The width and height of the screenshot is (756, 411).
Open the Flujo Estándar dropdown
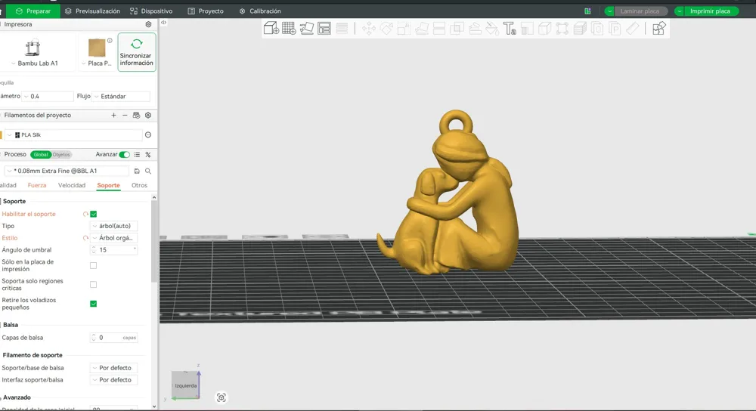pyautogui.click(x=121, y=97)
